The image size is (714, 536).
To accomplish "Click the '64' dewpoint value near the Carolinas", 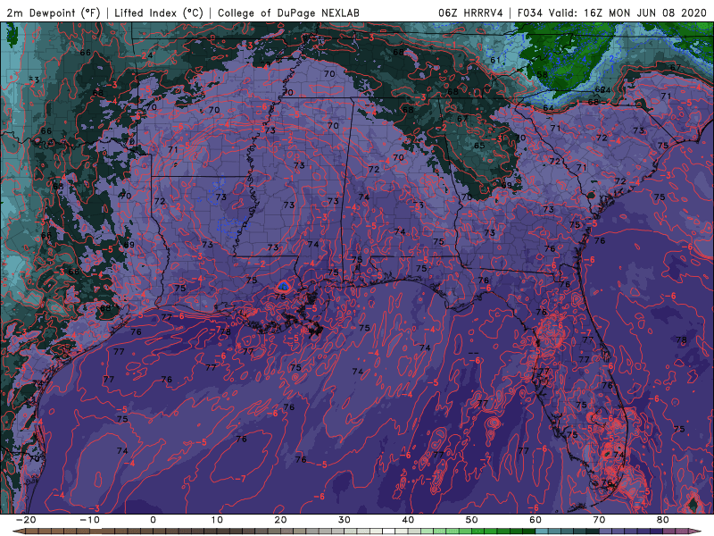I will (548, 108).
